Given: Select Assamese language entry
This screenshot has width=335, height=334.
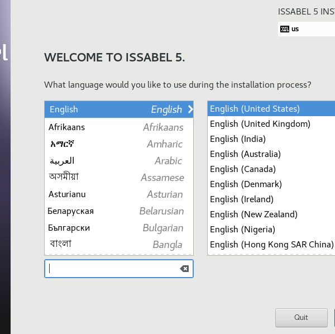Looking at the screenshot, I should click(x=118, y=178).
